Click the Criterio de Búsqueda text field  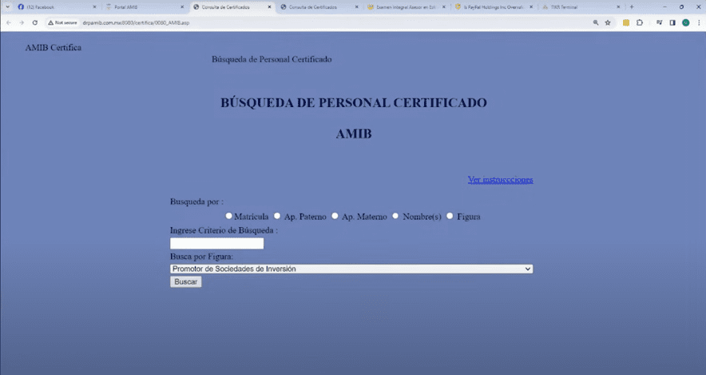pyautogui.click(x=216, y=244)
